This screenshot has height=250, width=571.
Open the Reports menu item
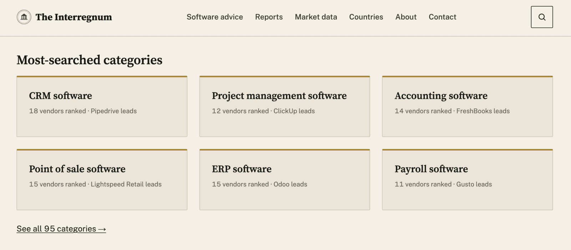[x=269, y=17]
